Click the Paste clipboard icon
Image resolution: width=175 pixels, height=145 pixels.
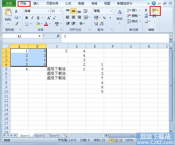(8, 12)
